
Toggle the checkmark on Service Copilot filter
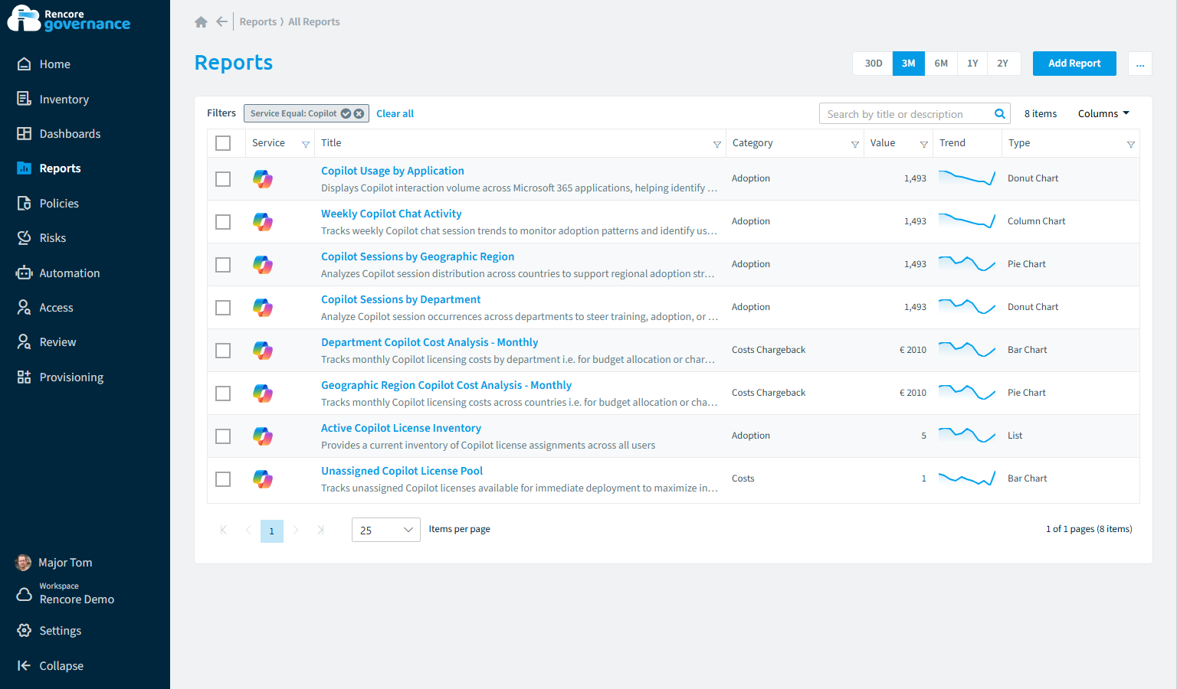coord(346,113)
